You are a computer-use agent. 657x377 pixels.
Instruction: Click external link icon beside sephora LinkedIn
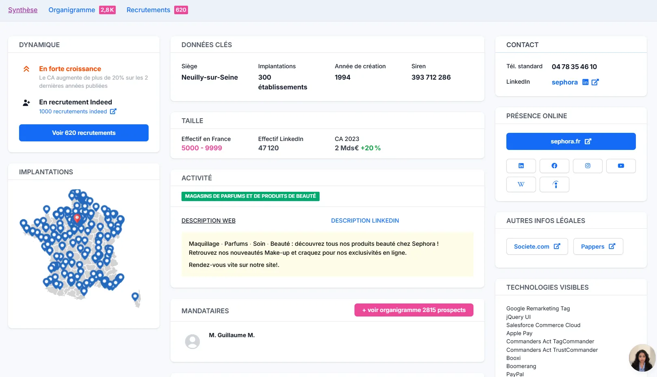click(595, 82)
